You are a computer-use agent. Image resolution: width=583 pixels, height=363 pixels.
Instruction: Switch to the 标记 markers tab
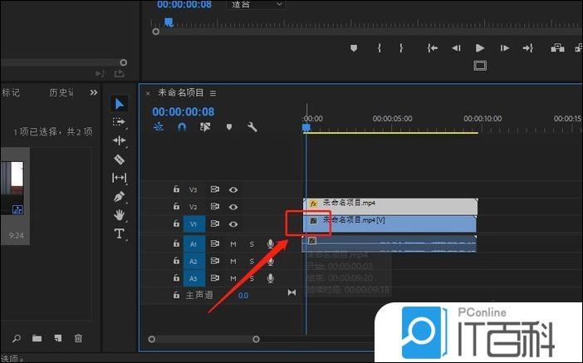coord(11,92)
